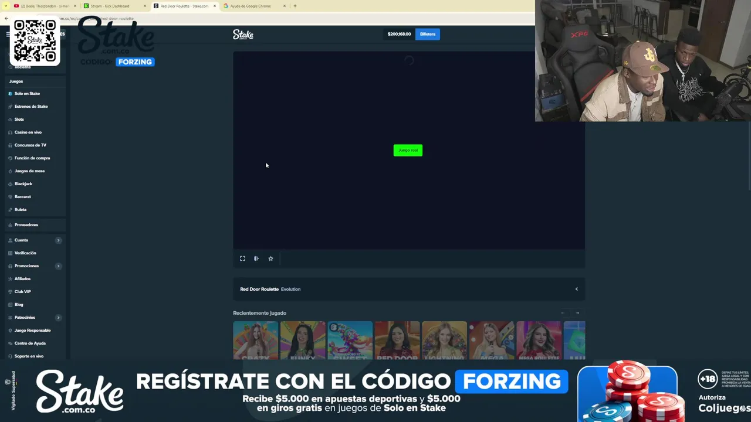Show previous recently played games
The image size is (751, 422).
tap(563, 313)
